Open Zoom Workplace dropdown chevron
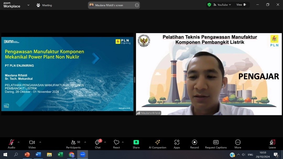Image resolution: width=283 pixels, height=159 pixels. click(28, 5)
